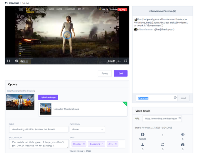Go to My broadcast breadcrumb
The image size is (214, 153).
pyautogui.click(x=12, y=3)
